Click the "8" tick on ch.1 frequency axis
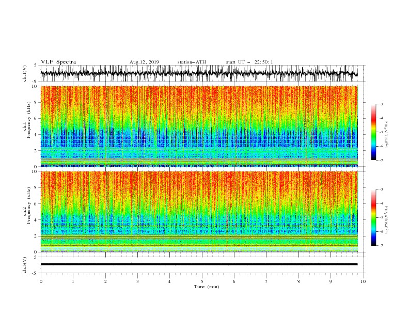The height and width of the screenshot is (316, 409). pyautogui.click(x=36, y=102)
